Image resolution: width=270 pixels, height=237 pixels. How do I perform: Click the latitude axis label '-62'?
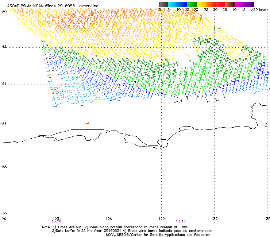pyautogui.click(x=3, y=47)
